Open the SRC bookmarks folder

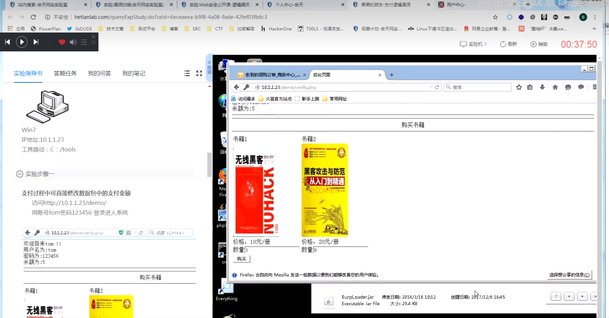tap(193, 29)
